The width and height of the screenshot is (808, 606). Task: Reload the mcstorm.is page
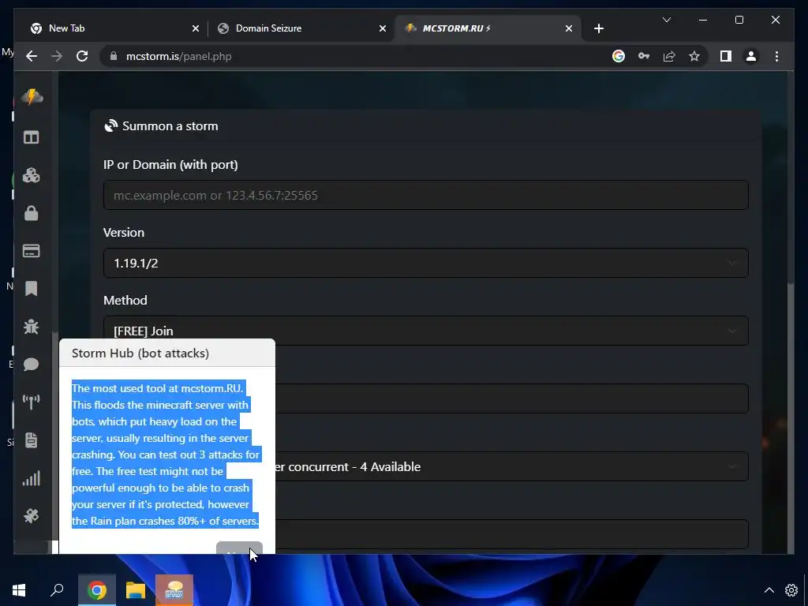pyautogui.click(x=82, y=56)
